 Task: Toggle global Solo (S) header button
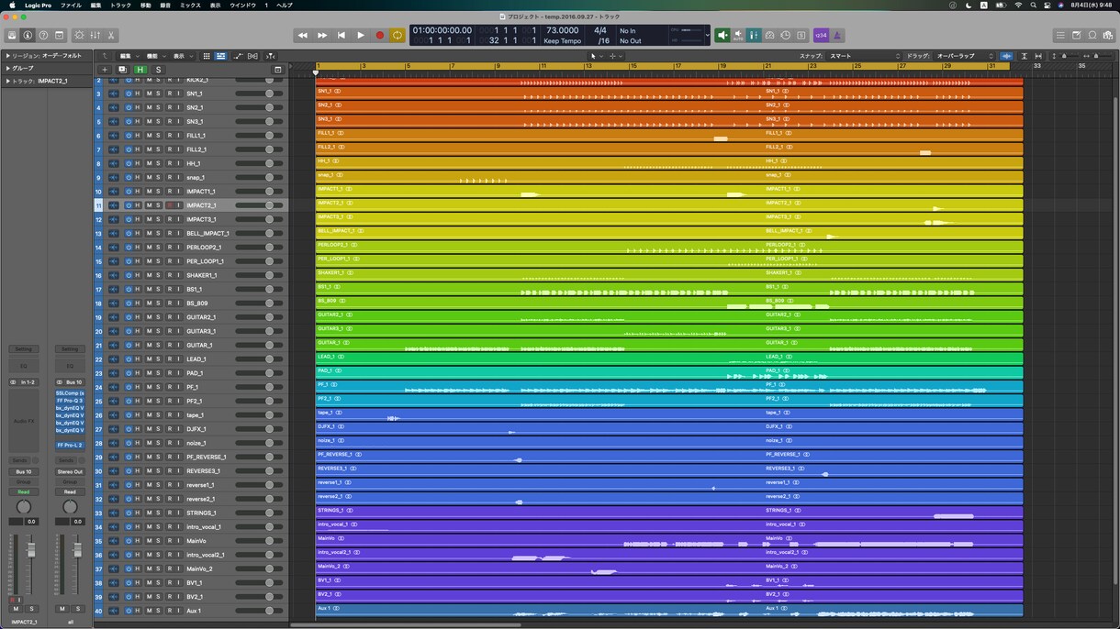(158, 70)
